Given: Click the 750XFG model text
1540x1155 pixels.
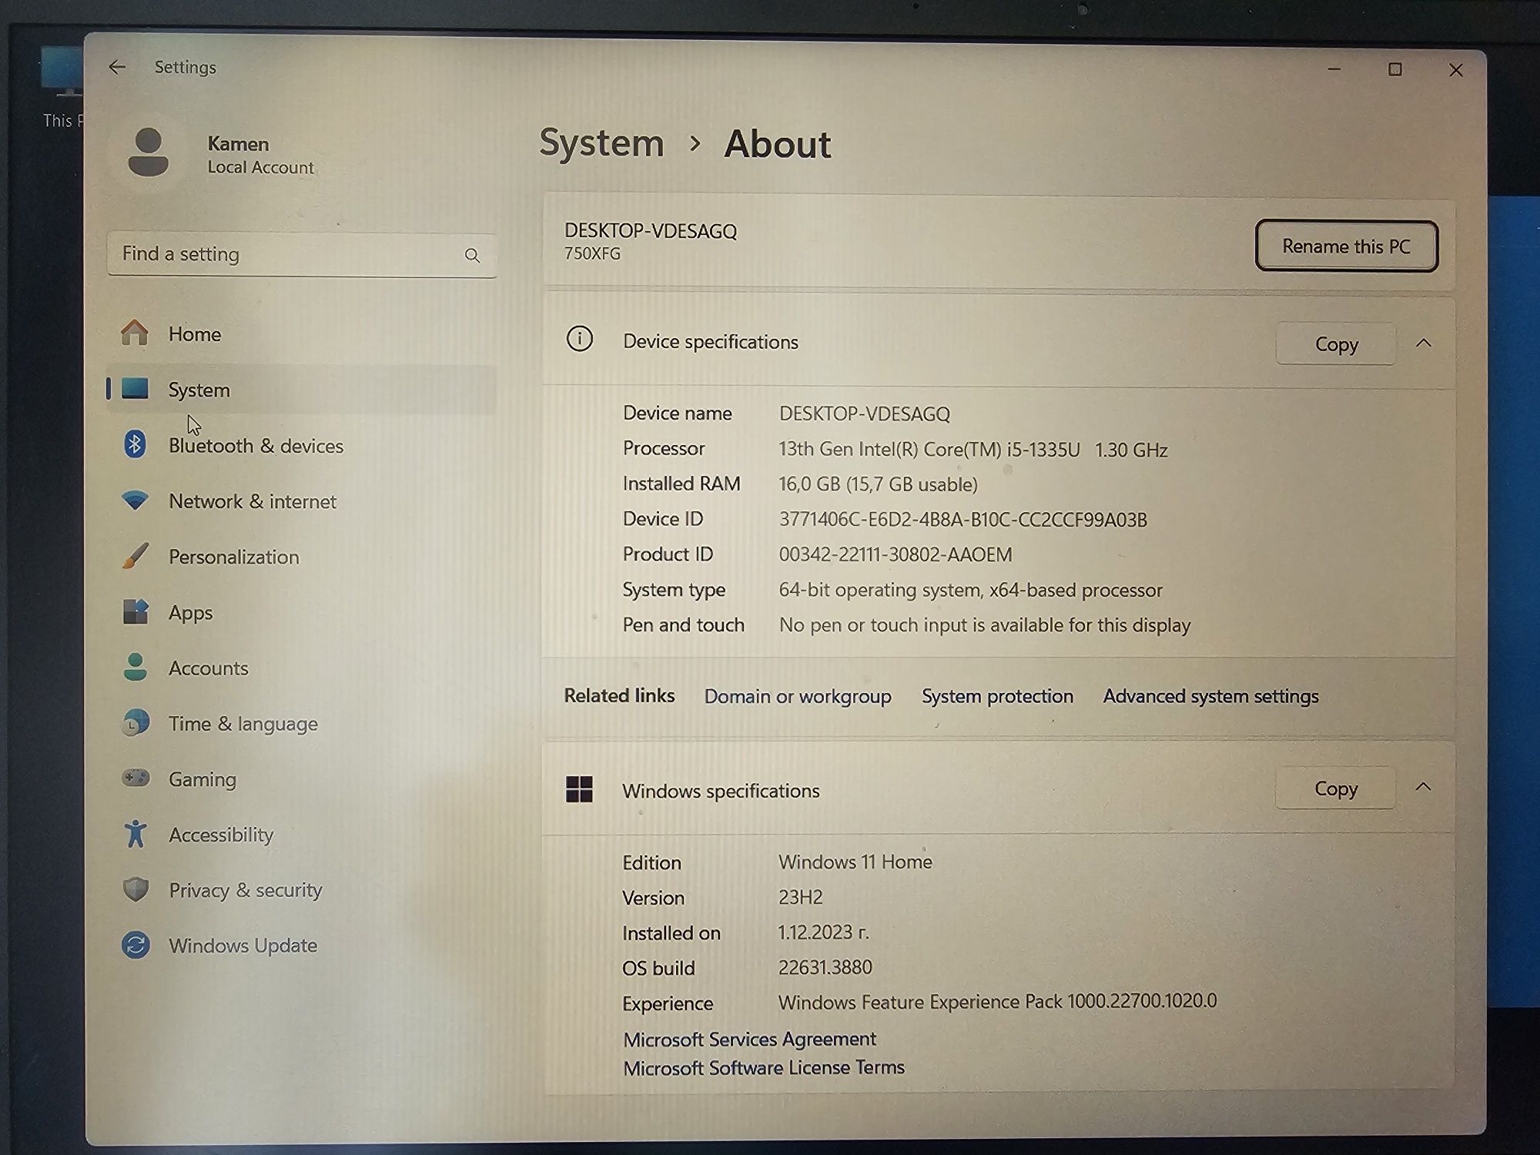Looking at the screenshot, I should (591, 254).
